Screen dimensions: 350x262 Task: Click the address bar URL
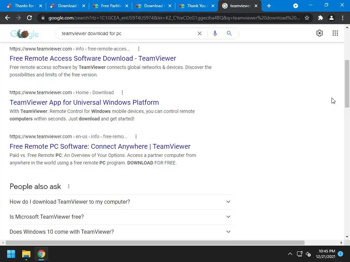tap(174, 18)
